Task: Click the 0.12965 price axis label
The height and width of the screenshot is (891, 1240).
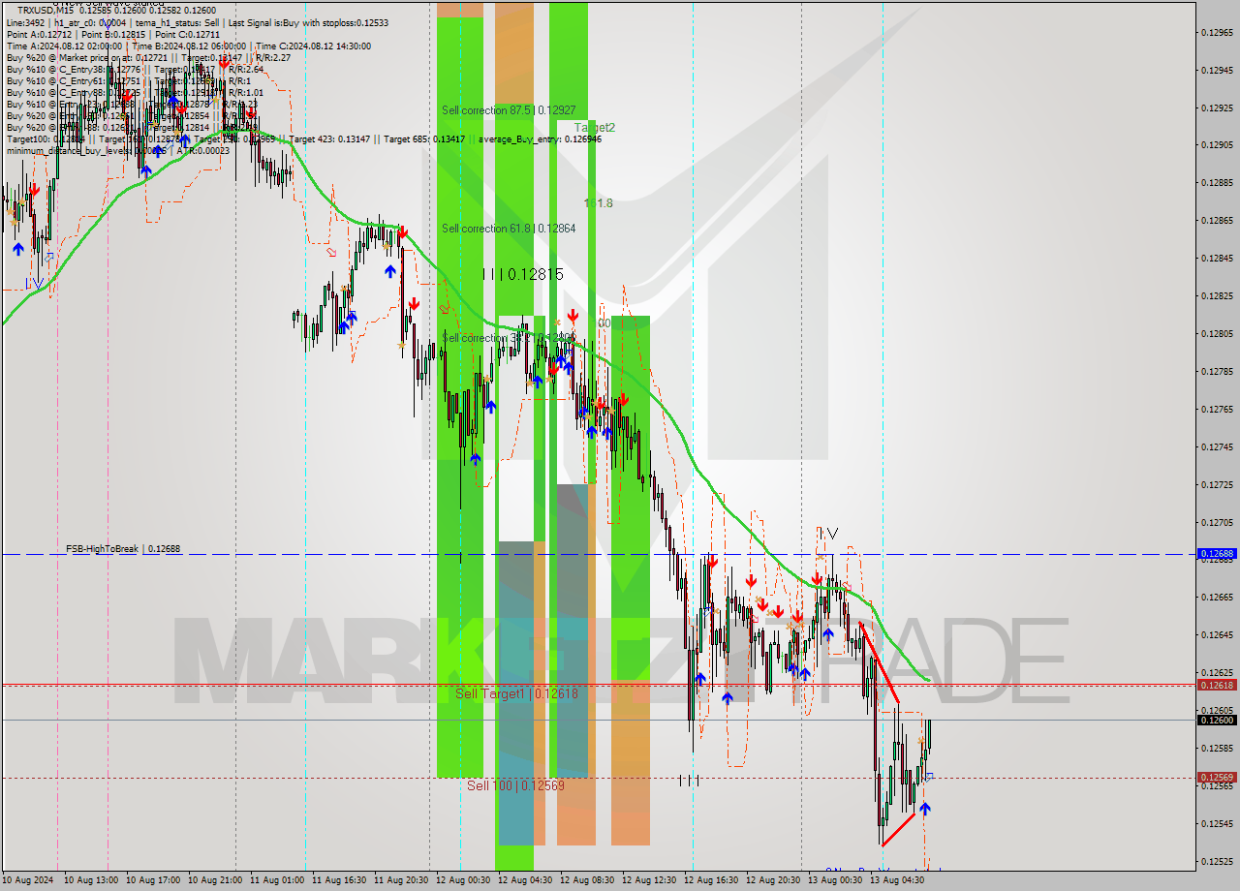Action: pos(1217,32)
